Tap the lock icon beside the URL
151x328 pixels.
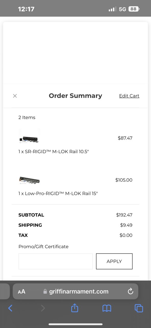coord(45,292)
